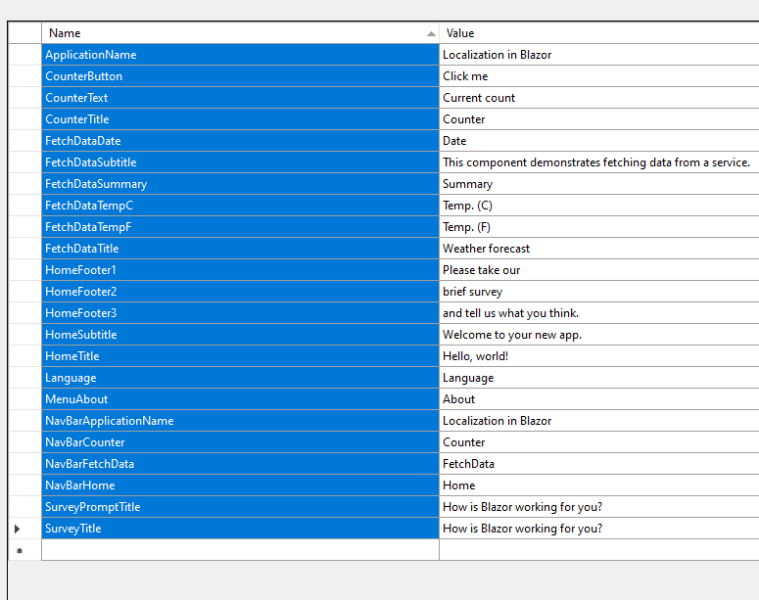Click the 'This component demonstrates fetching data' value
Viewport: 759px width, 600px height.
pyautogui.click(x=598, y=162)
